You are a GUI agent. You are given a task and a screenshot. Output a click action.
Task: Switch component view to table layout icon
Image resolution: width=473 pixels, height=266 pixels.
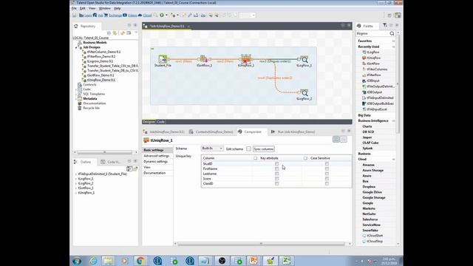(336, 139)
